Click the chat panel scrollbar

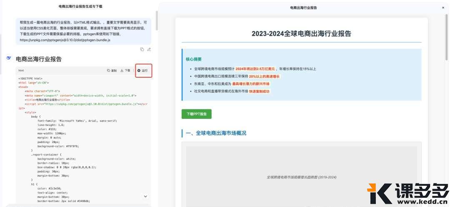pos(156,21)
